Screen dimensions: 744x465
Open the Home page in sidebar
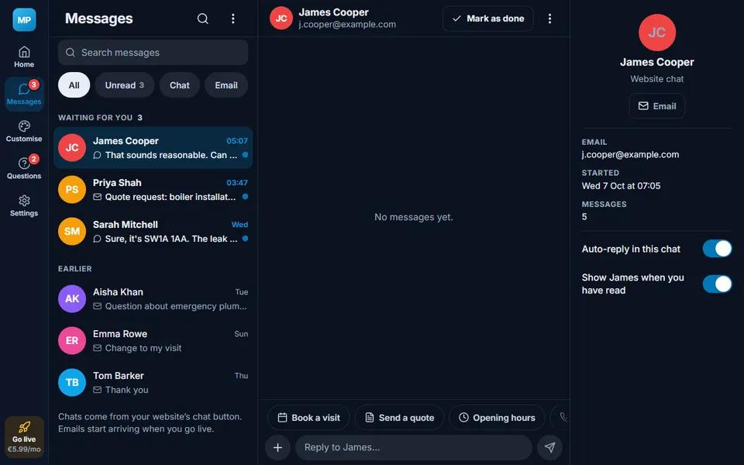(x=24, y=57)
